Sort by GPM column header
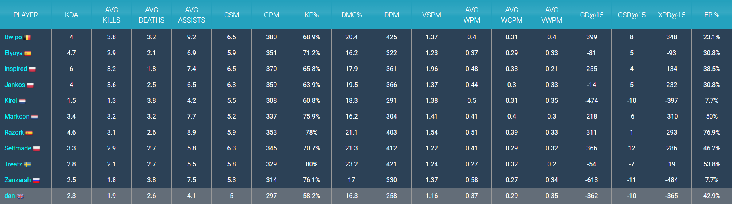 [272, 15]
